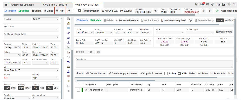The height and width of the screenshot is (100, 241).
Task: Open the Charter Type dropdown
Action: pos(200,33)
